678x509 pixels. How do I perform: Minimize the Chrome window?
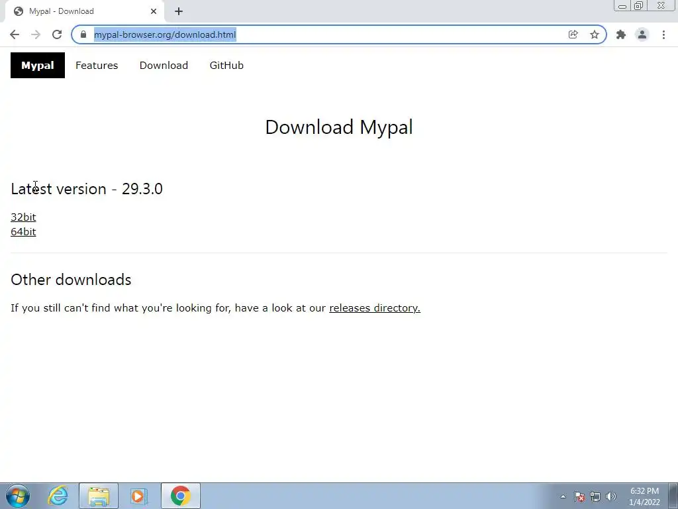click(x=622, y=6)
